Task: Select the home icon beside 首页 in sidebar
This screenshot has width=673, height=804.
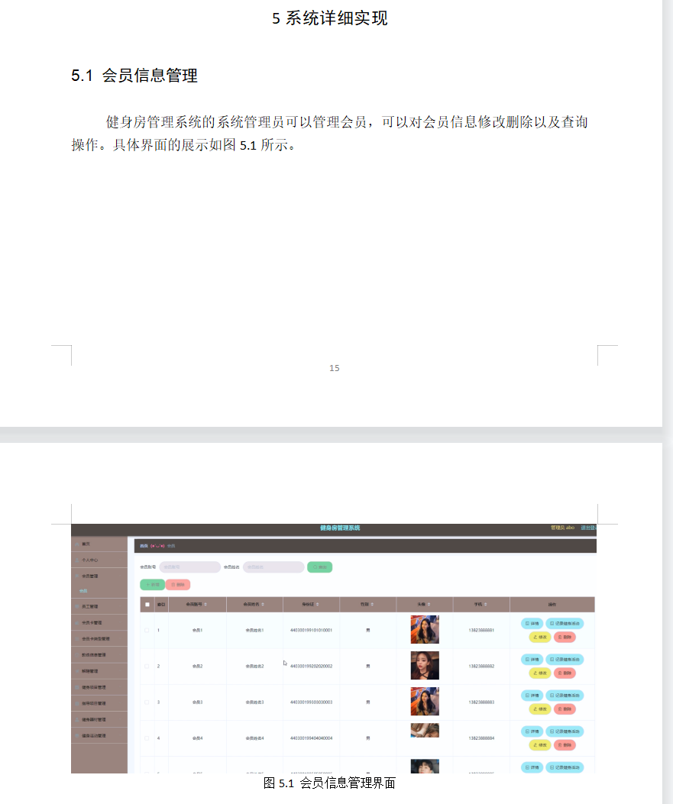Action: click(76, 544)
